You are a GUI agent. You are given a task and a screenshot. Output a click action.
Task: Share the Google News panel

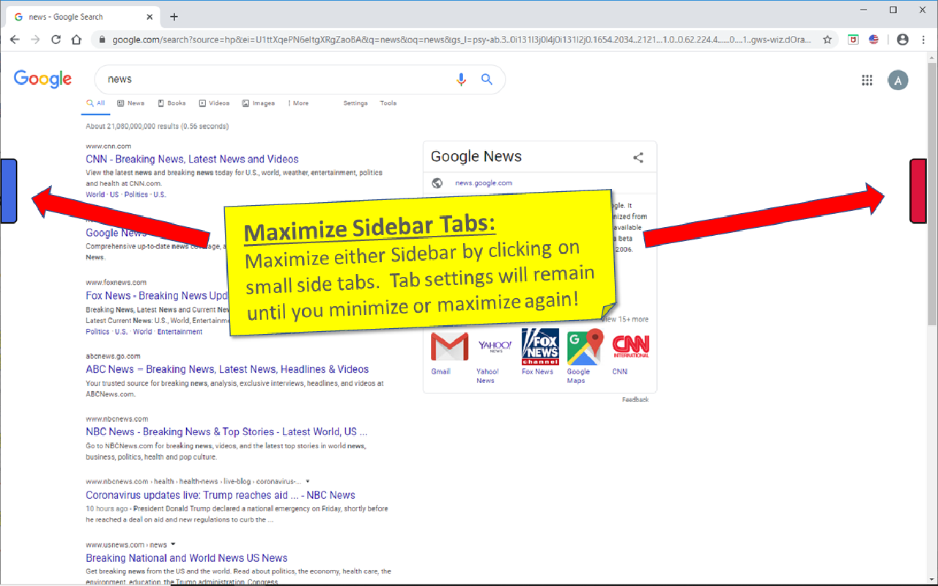point(638,157)
